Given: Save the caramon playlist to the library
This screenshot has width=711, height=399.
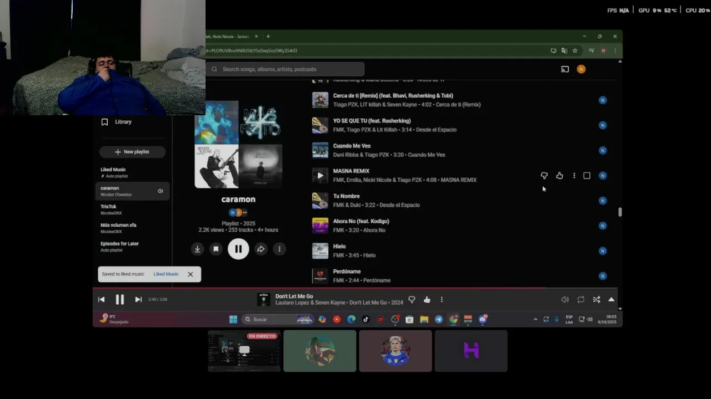Looking at the screenshot, I should point(216,249).
